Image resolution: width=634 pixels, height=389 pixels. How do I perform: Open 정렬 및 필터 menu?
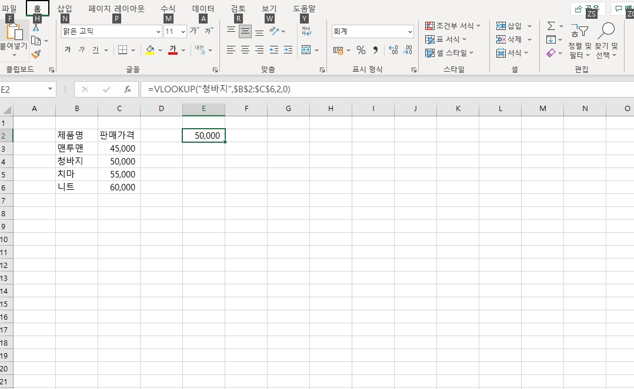point(579,41)
